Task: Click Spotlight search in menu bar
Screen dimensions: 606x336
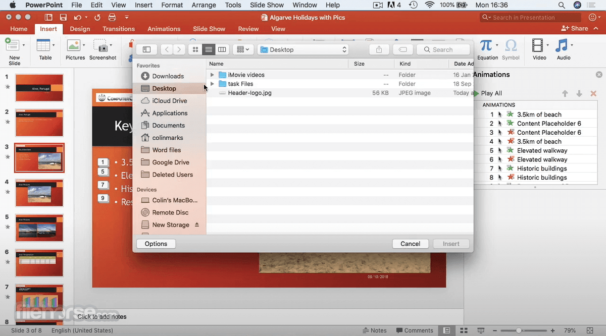Action: tap(562, 5)
